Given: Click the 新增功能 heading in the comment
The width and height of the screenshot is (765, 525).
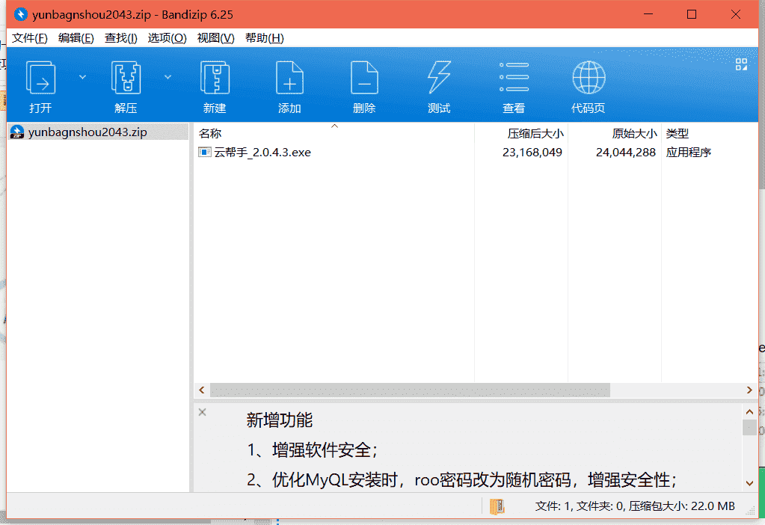Looking at the screenshot, I should coord(280,420).
